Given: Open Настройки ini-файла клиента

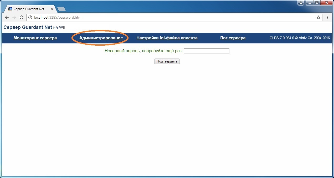Looking at the screenshot, I should 167,38.
